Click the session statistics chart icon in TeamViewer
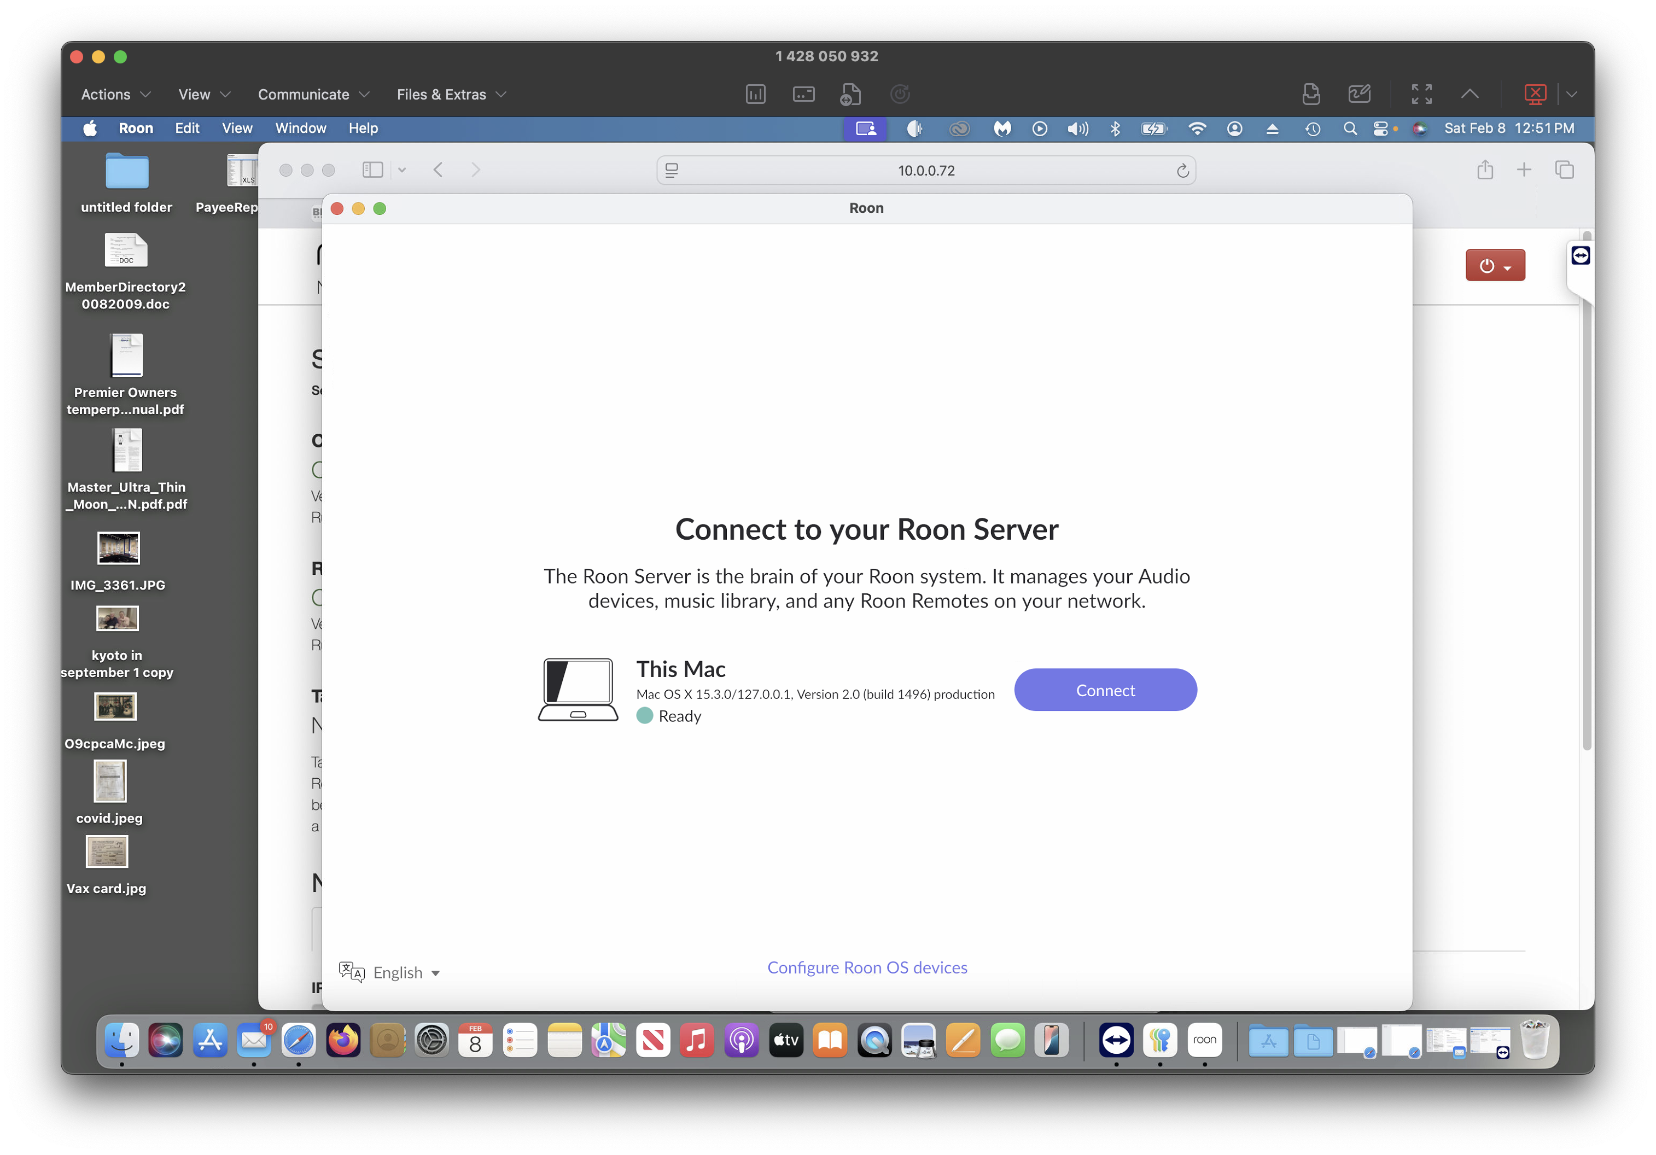1656x1155 pixels. tap(755, 94)
